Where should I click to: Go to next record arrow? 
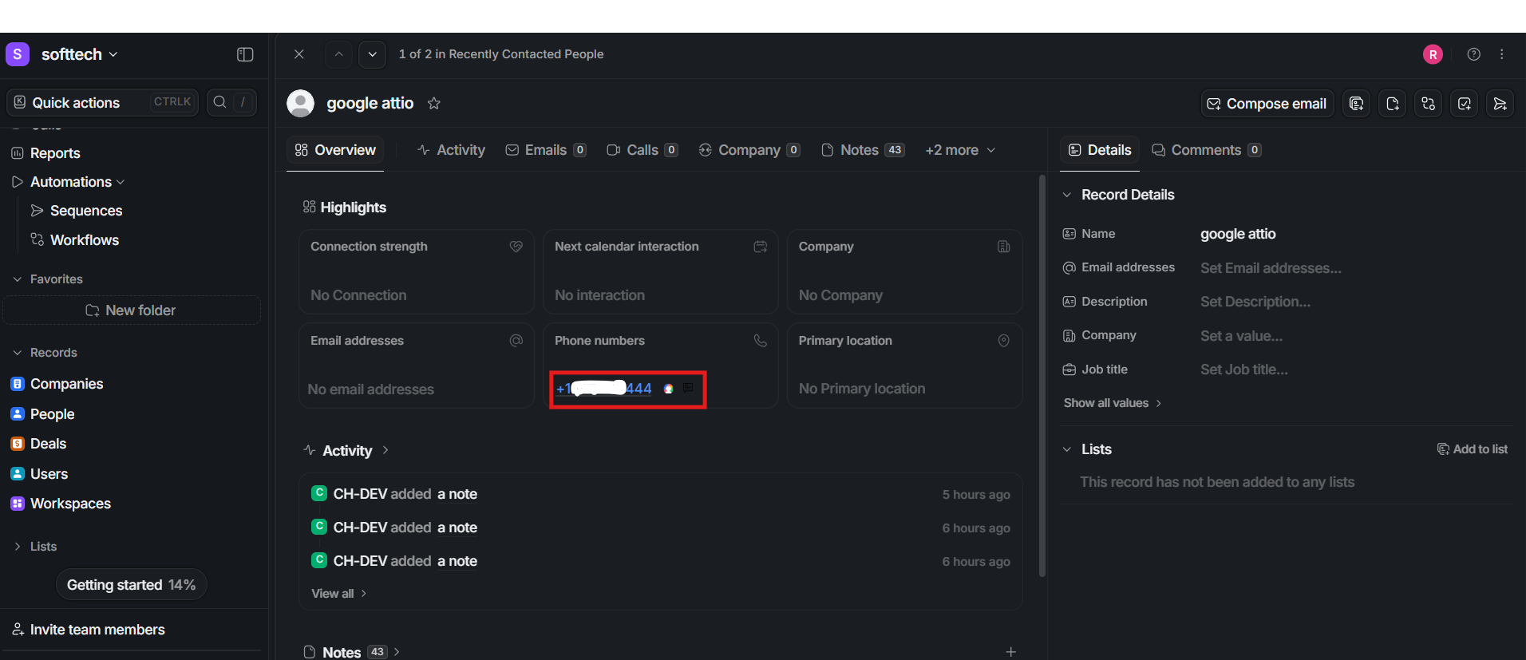pyautogui.click(x=372, y=54)
